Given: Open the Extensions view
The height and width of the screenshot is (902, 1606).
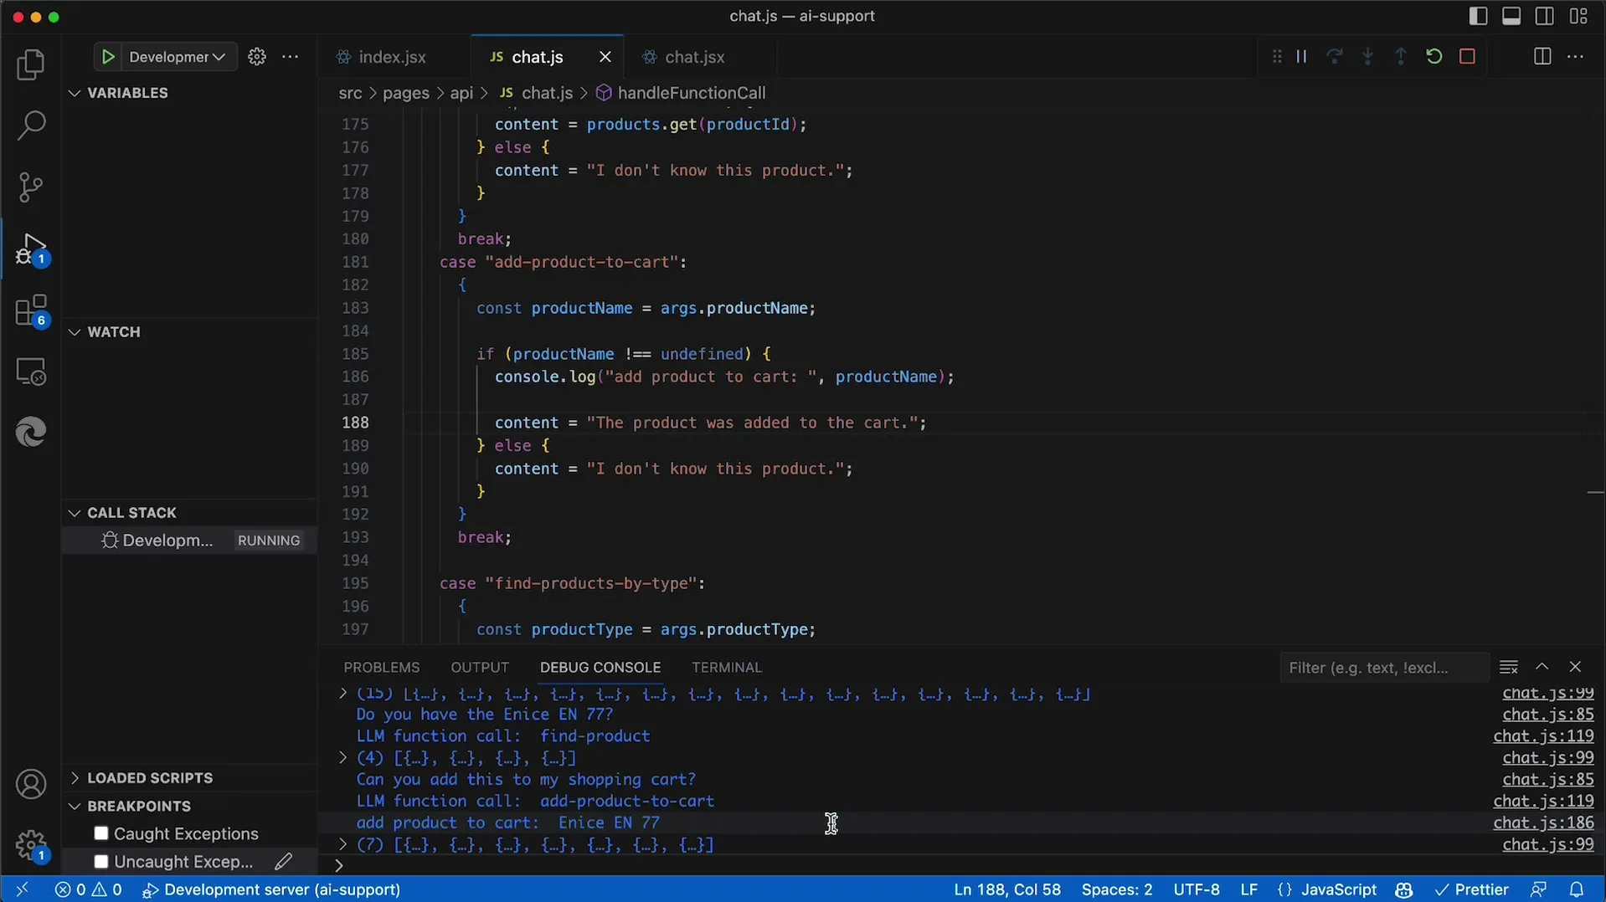Looking at the screenshot, I should [x=31, y=310].
